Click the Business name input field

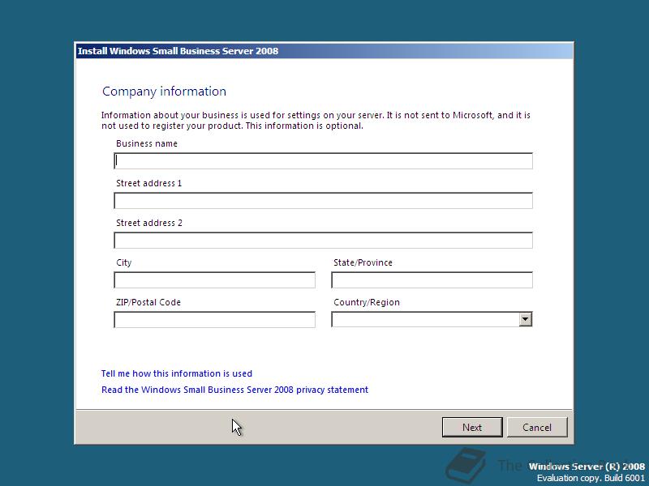click(323, 160)
